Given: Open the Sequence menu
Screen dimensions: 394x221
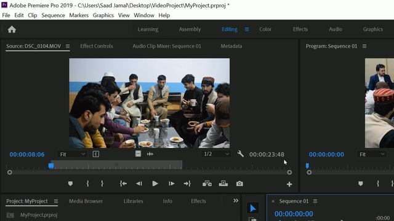Looking at the screenshot, I should tap(53, 15).
